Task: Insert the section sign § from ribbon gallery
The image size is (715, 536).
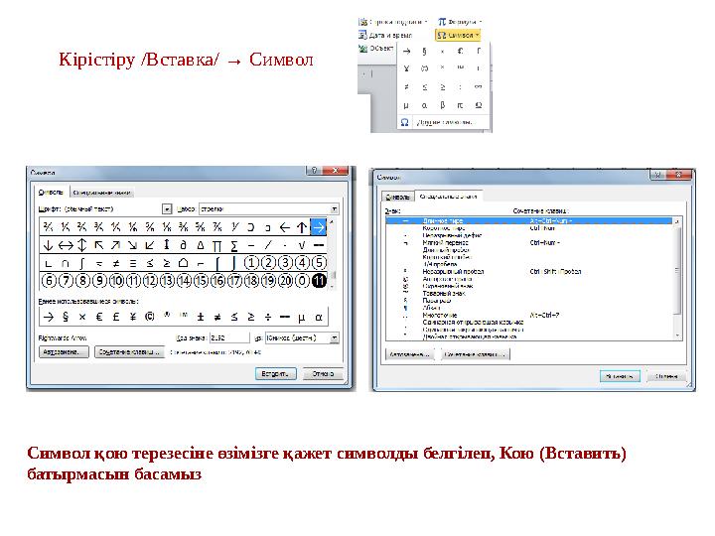Action: point(424,51)
